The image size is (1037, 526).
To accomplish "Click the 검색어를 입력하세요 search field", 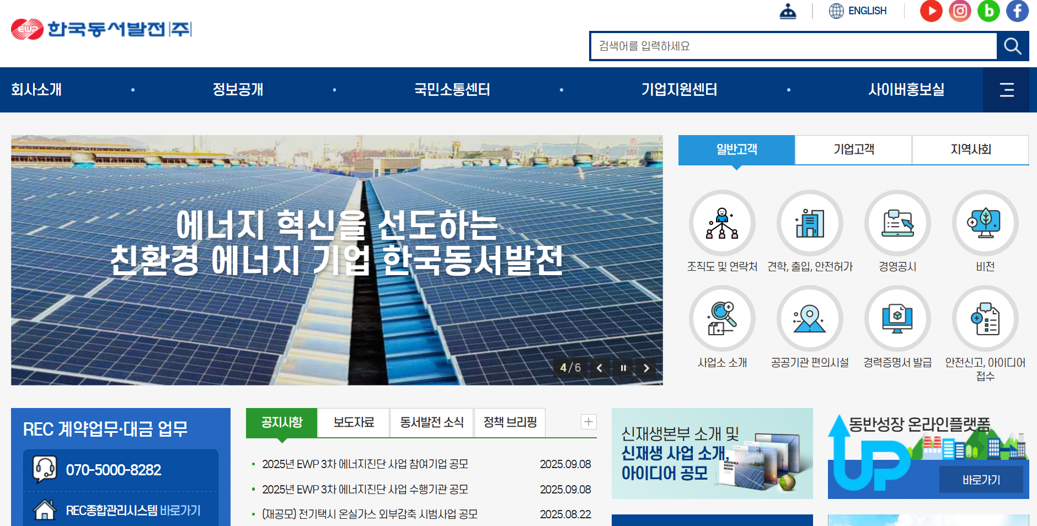I will (794, 46).
